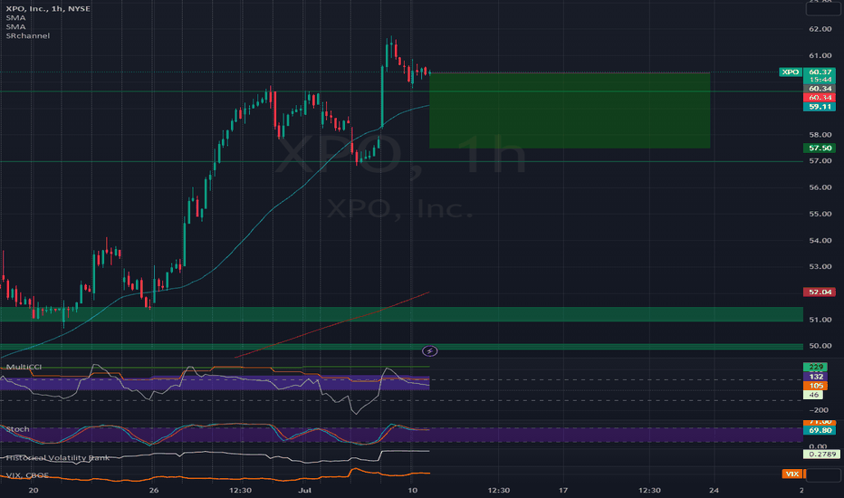Click the 69.80 Stoch value label

pyautogui.click(x=820, y=430)
